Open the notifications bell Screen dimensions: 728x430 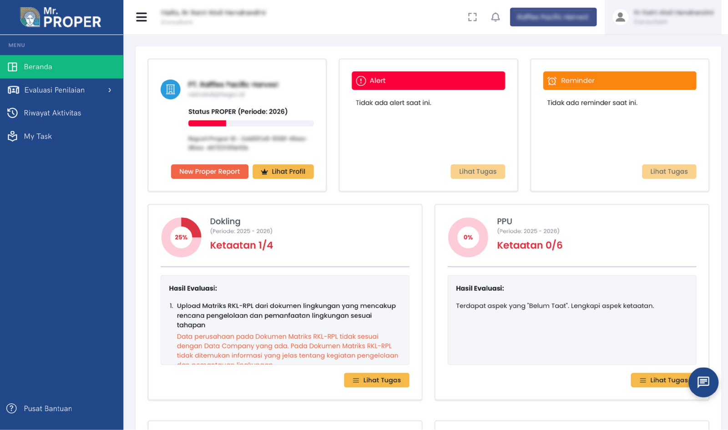click(x=495, y=17)
